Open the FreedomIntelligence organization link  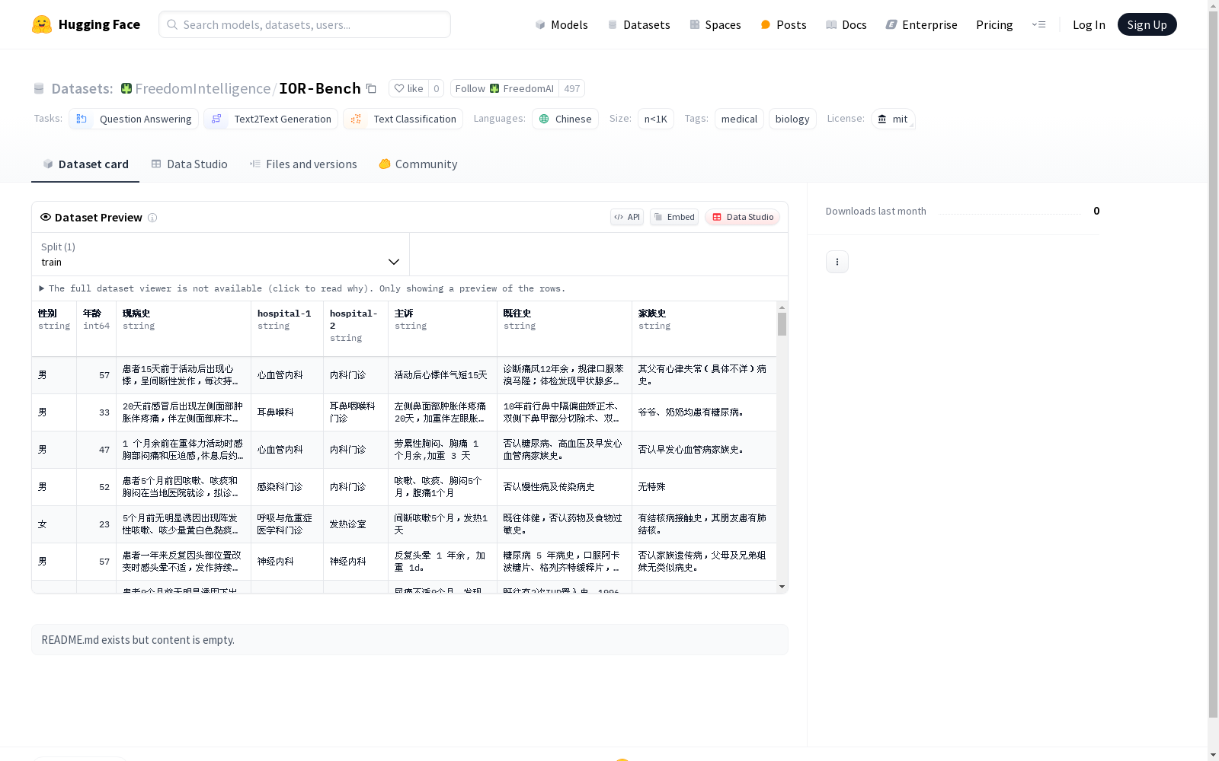click(203, 88)
